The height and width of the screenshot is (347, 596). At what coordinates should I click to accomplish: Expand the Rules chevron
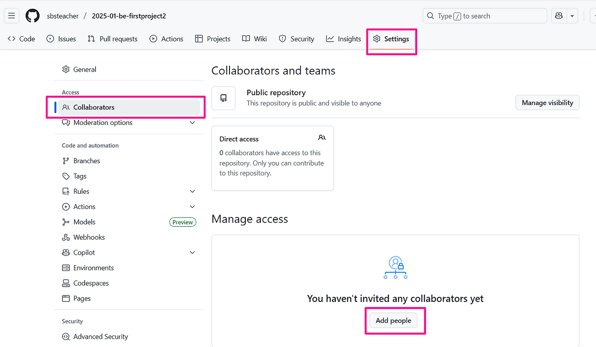[x=192, y=191]
